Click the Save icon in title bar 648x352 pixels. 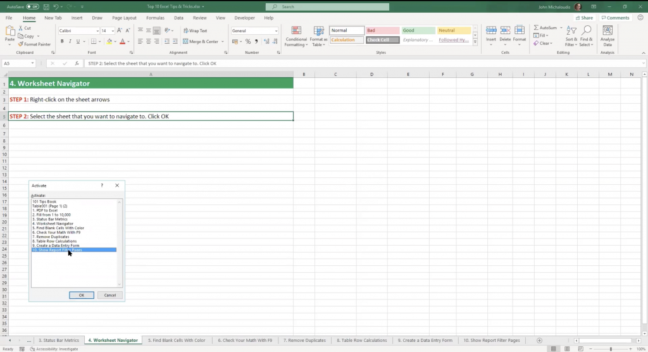click(x=46, y=7)
